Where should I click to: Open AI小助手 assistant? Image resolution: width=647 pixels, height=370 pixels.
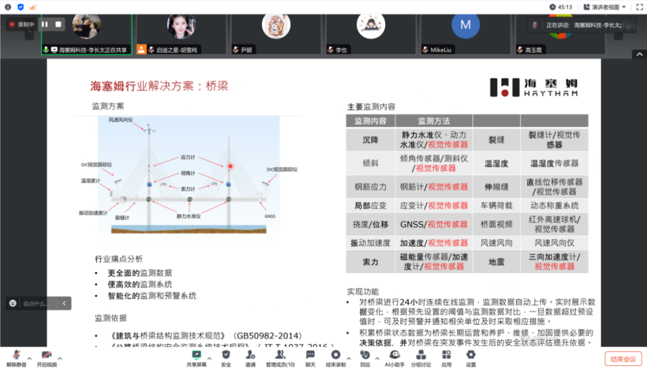[x=394, y=359]
